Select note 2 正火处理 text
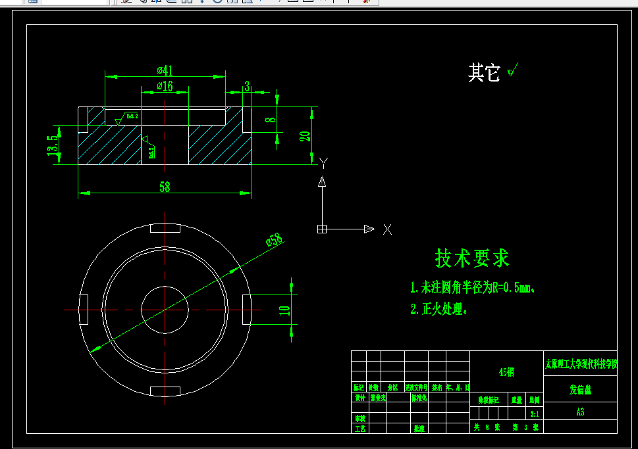The height and width of the screenshot is (449, 638). [x=439, y=309]
